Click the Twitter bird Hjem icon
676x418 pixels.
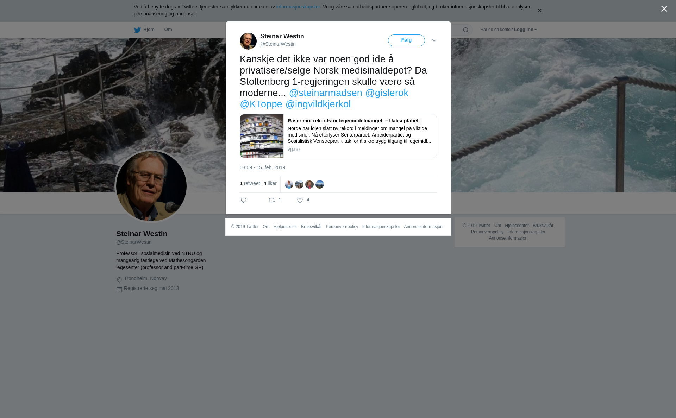(137, 30)
